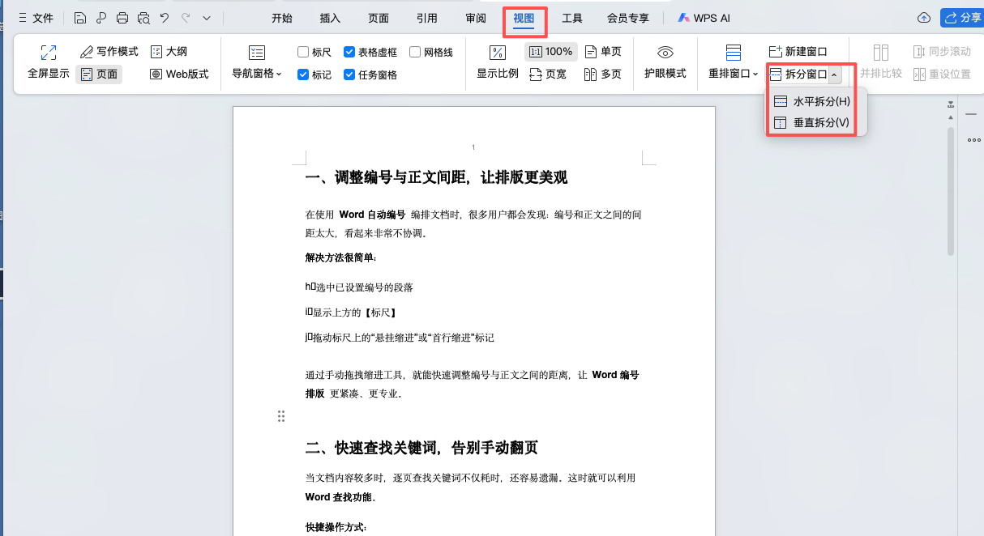Switch to the 插入 ribbon tab
Screen dimensions: 984x536
[329, 17]
